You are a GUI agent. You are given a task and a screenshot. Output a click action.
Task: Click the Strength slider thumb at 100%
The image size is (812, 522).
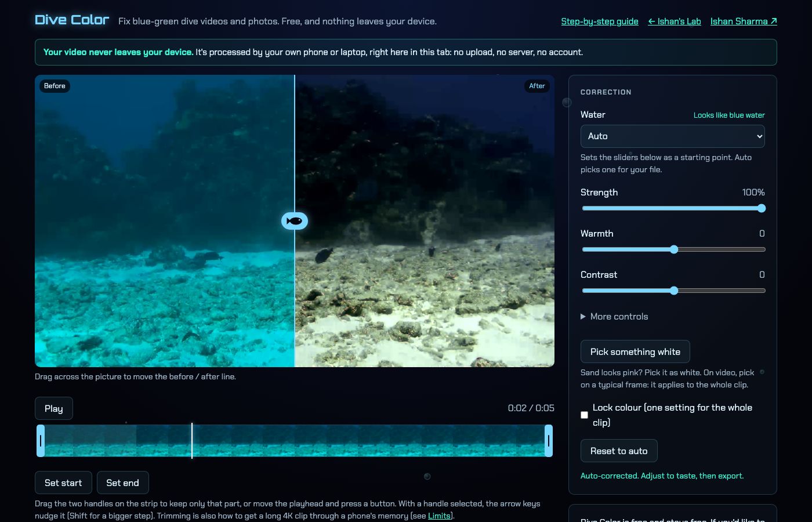click(x=762, y=208)
